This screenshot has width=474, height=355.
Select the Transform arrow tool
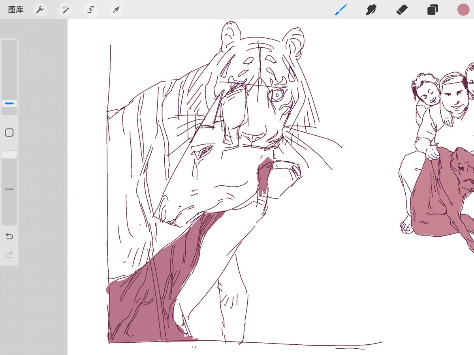(x=116, y=10)
